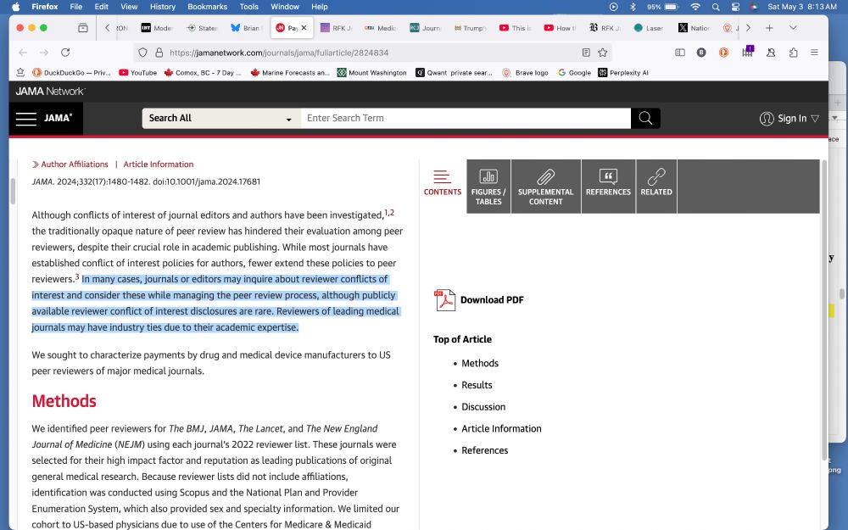
Task: Jump to Article Information in contents list
Action: click(x=501, y=428)
